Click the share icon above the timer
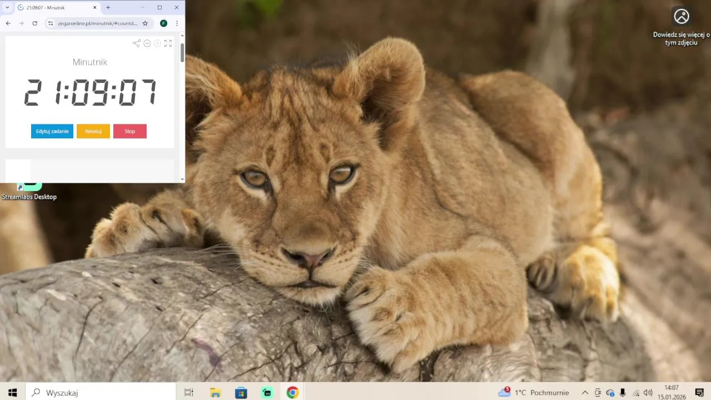 [x=136, y=43]
